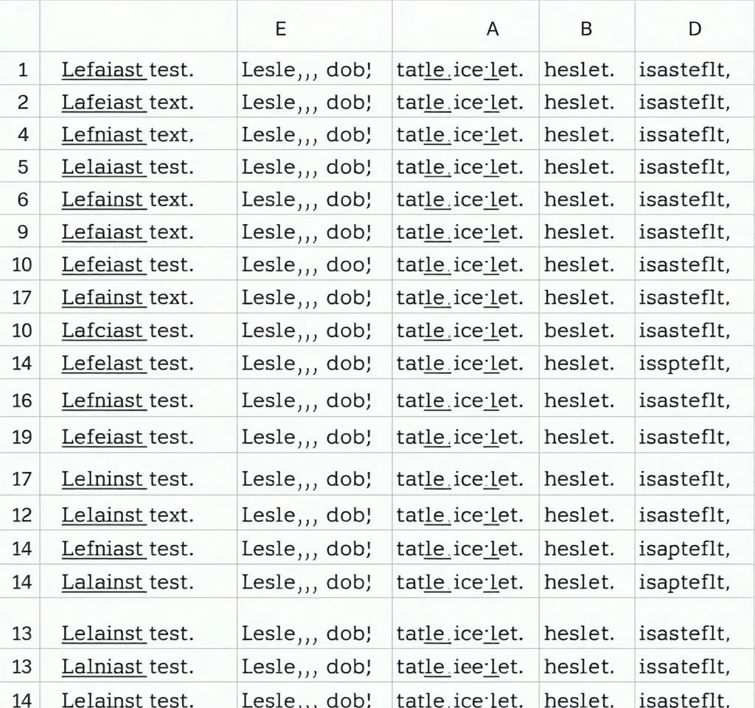Click the 'Lafciast test.' link

click(x=102, y=330)
